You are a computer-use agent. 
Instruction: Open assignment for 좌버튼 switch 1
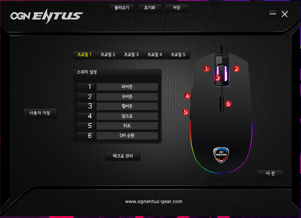[x=127, y=87]
